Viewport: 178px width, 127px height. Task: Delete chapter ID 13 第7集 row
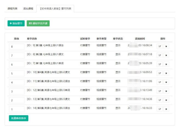(166, 100)
